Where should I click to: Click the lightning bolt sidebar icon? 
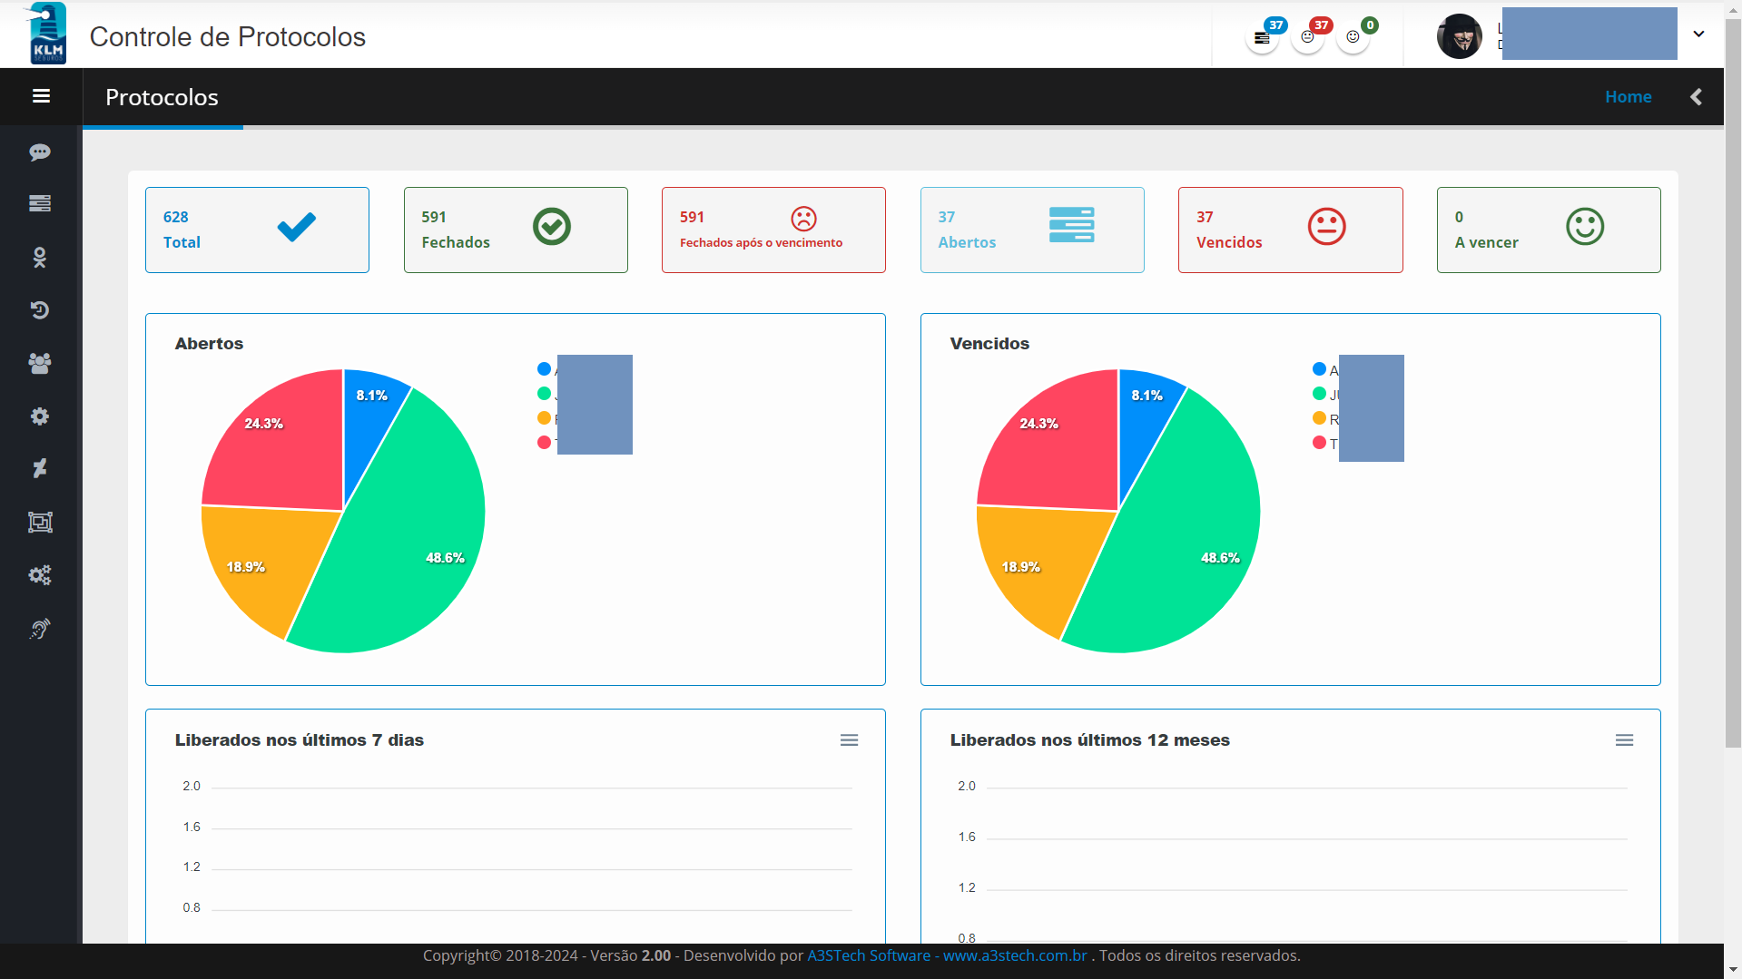40,468
